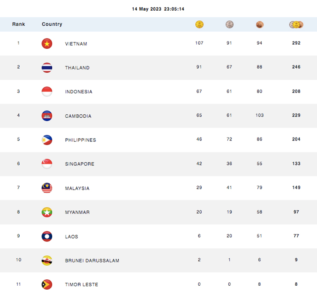
Task: Click the Thailand flag icon
Action: point(47,67)
